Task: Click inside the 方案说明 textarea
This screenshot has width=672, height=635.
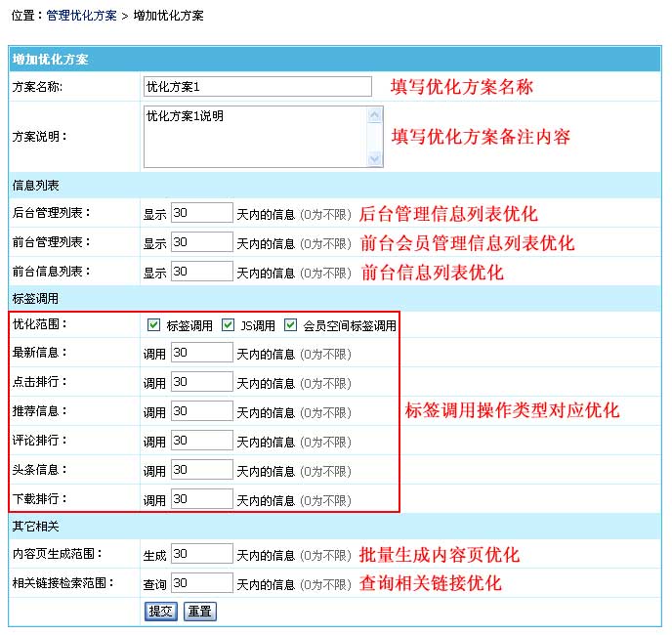Action: click(254, 137)
